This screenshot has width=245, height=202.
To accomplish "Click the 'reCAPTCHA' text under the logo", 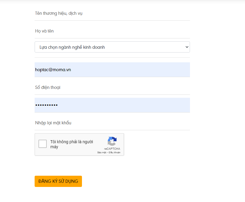I will pos(112,149).
